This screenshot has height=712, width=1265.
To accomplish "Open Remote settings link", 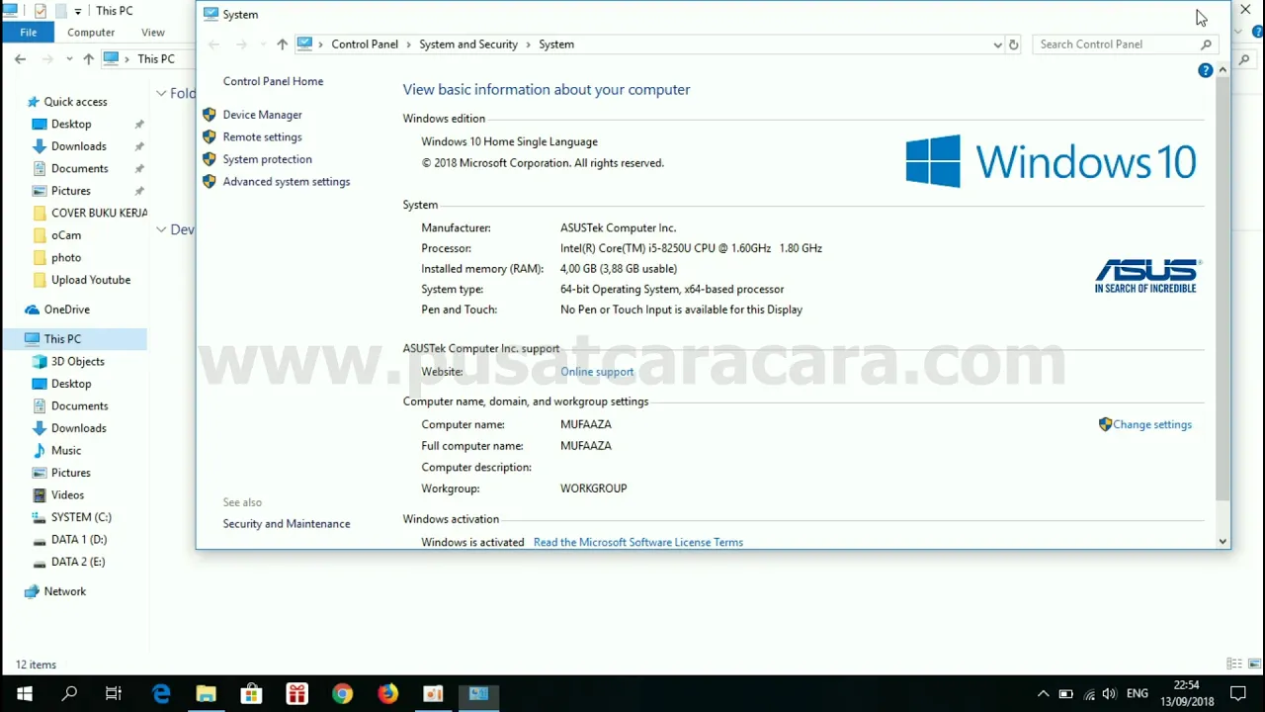I will [262, 136].
